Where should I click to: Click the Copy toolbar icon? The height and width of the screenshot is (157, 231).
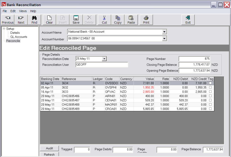118,20
